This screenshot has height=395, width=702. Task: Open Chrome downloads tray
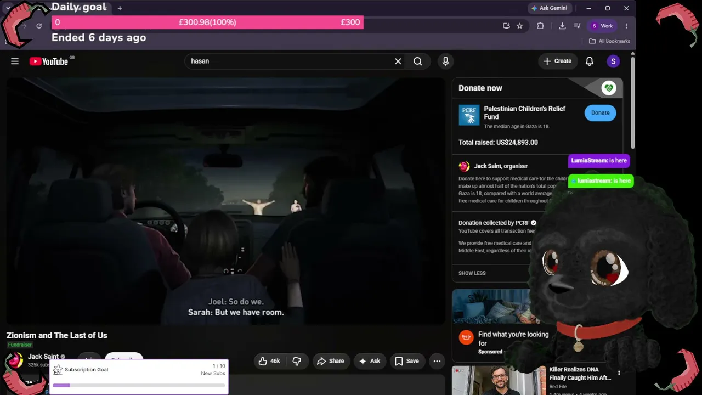pyautogui.click(x=562, y=26)
